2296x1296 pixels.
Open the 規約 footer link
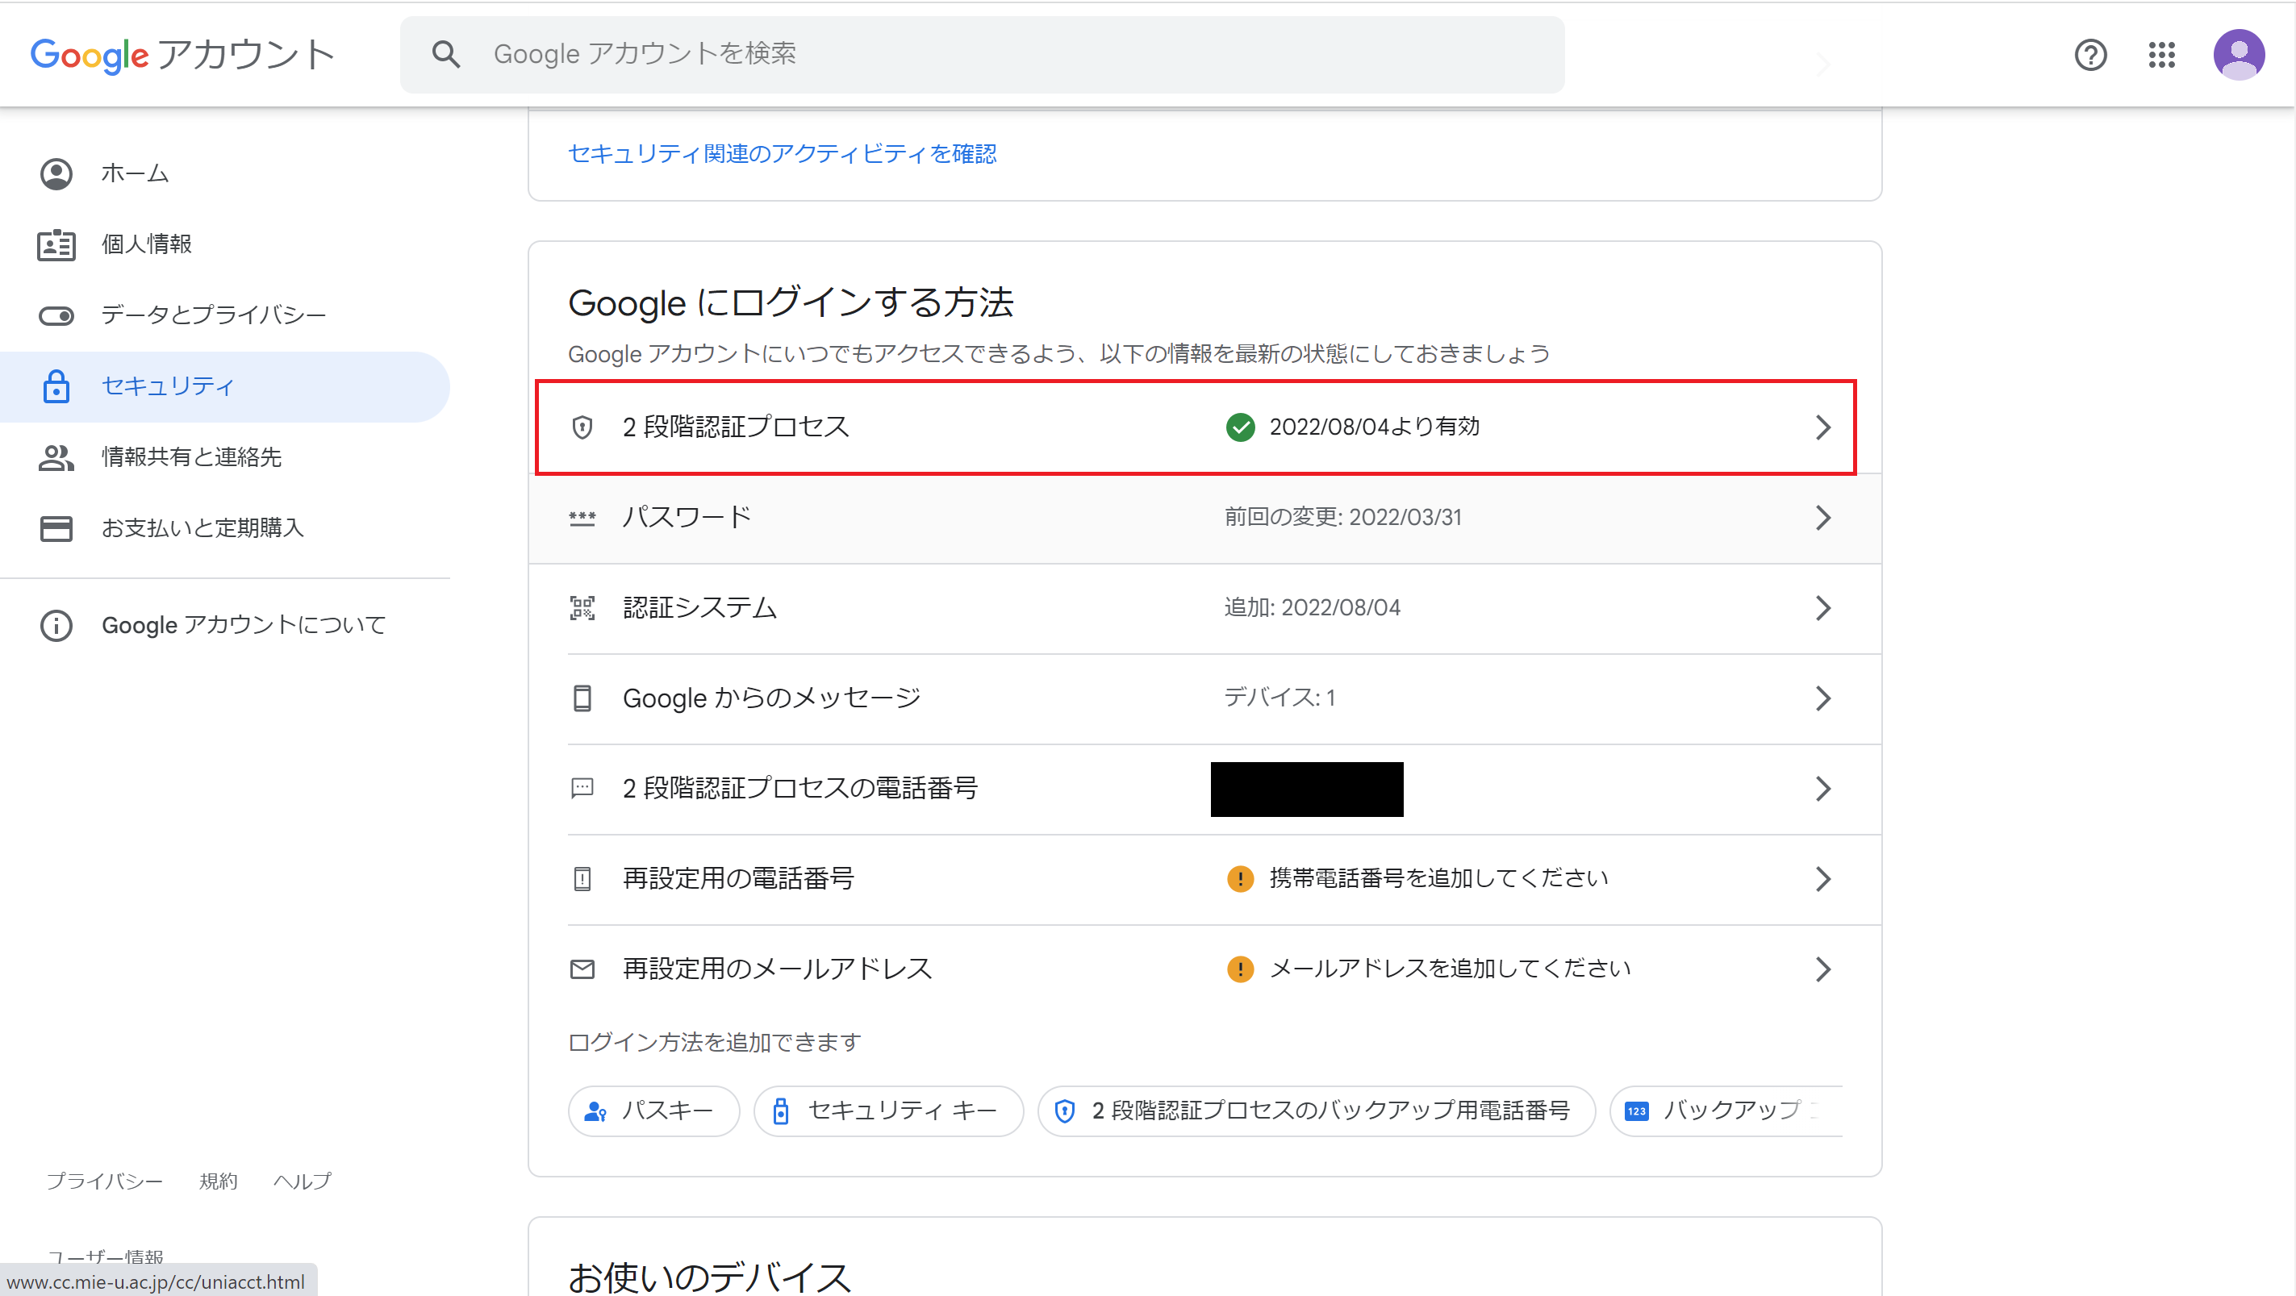219,1181
